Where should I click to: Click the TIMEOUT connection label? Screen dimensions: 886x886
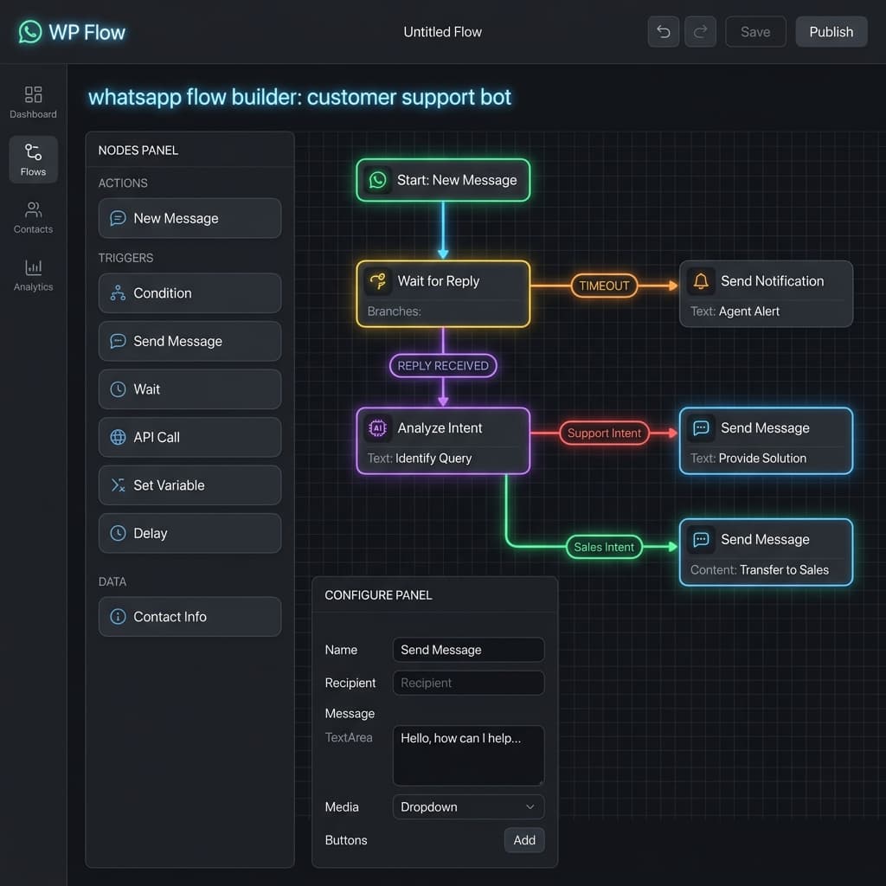[x=604, y=286]
